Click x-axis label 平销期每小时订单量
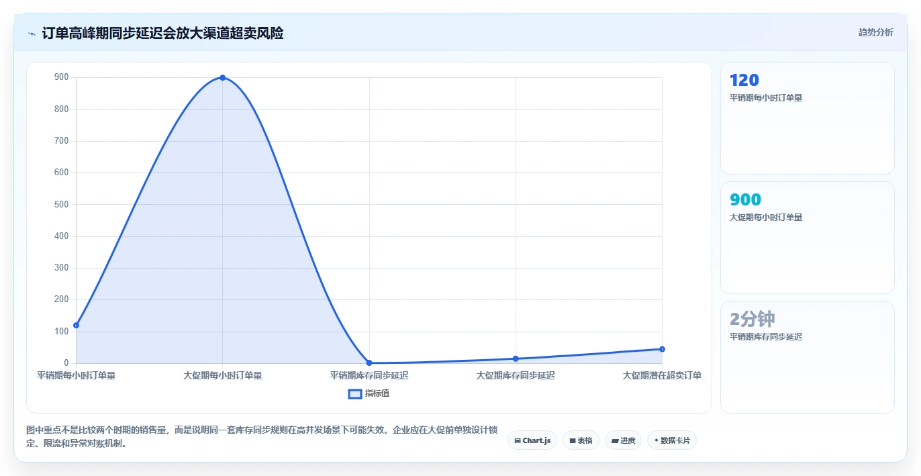This screenshot has width=921, height=476. tap(77, 375)
